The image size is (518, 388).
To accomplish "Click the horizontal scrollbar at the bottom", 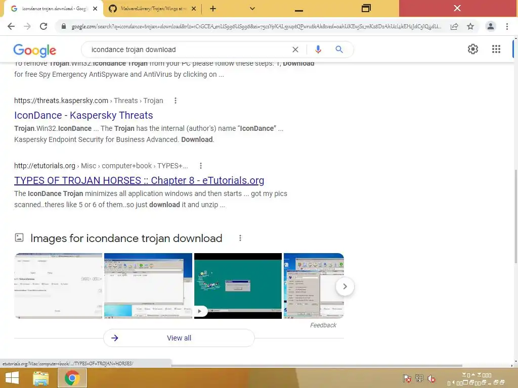I will [317, 366].
